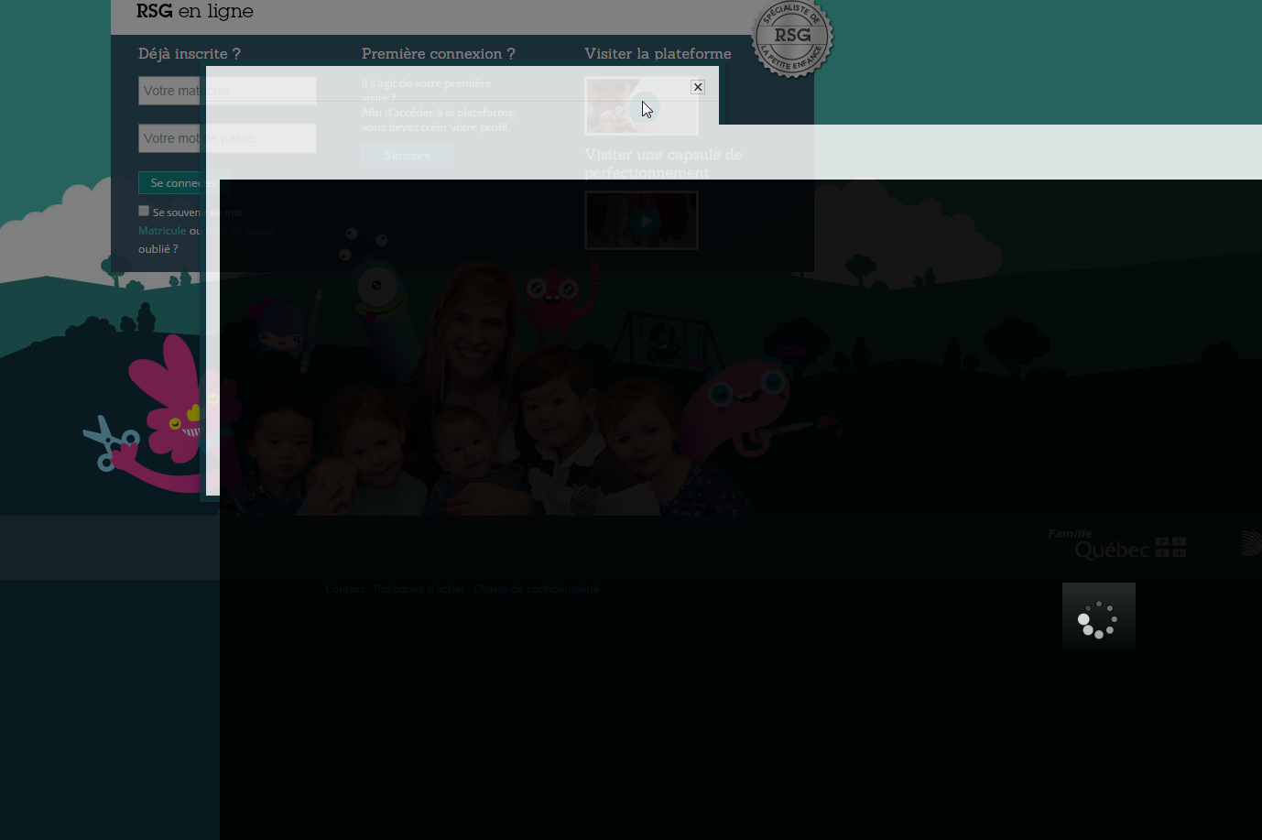Image resolution: width=1262 pixels, height=840 pixels.
Task: Click the striped icon beside Québec logo
Action: [1251, 543]
